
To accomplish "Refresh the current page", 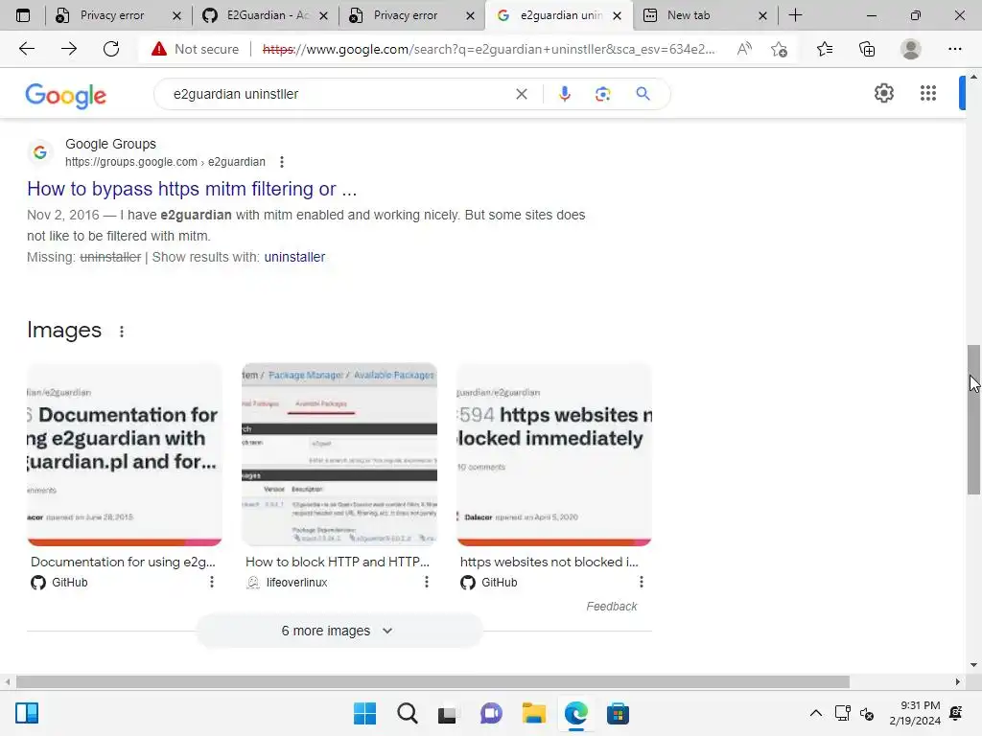I will coord(111,49).
